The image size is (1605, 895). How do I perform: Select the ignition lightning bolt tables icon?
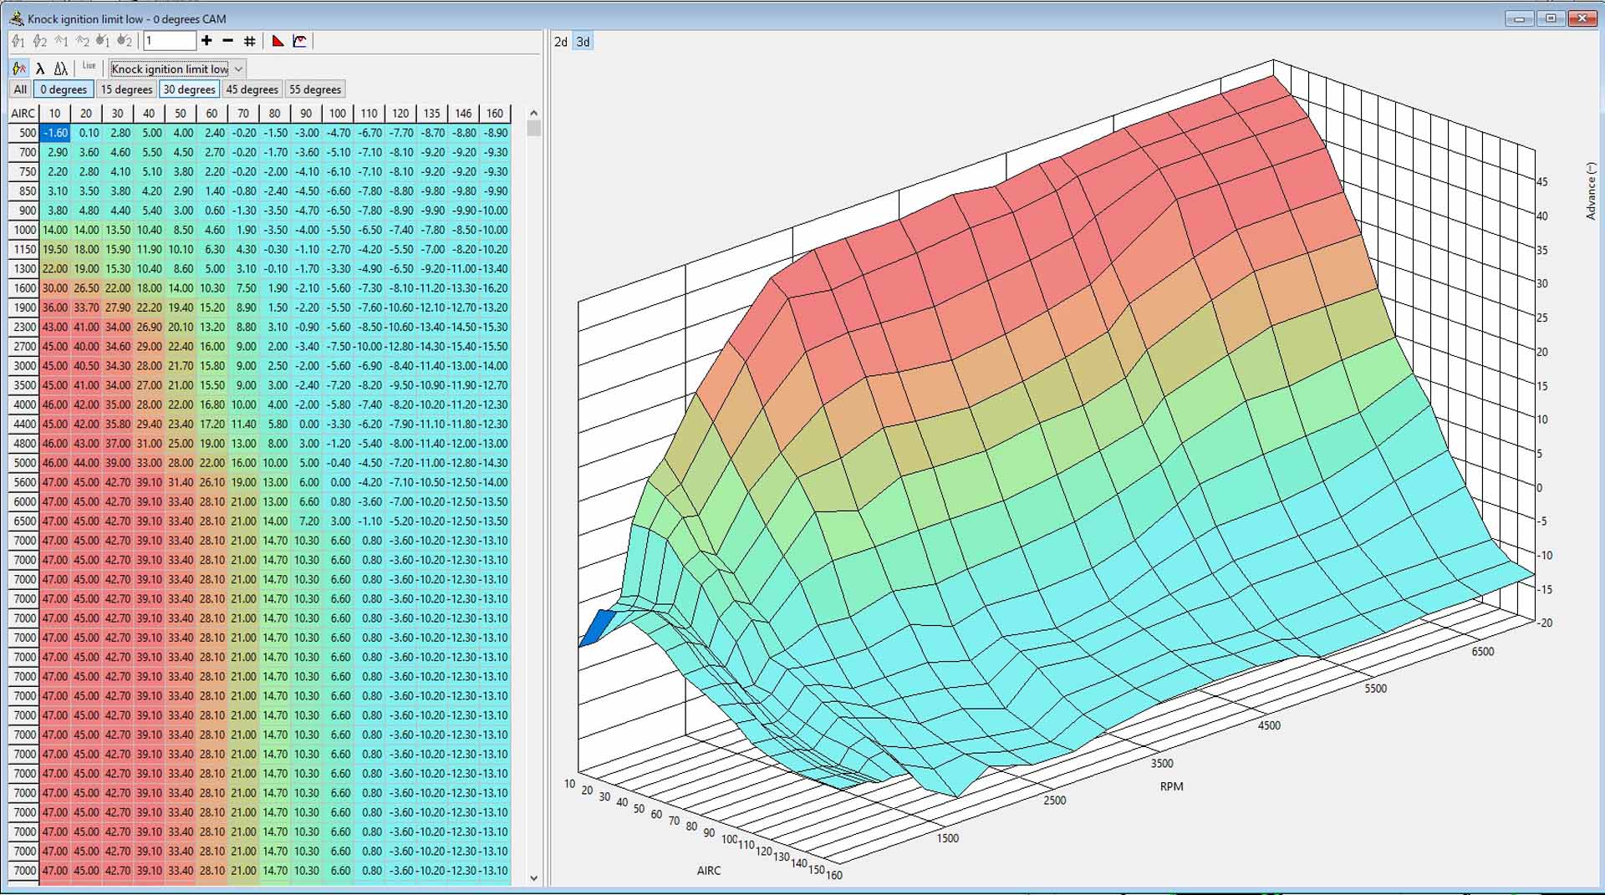[19, 69]
